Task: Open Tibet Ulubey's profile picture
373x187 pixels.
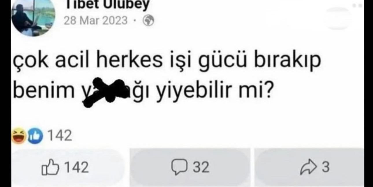Action: 33,17
